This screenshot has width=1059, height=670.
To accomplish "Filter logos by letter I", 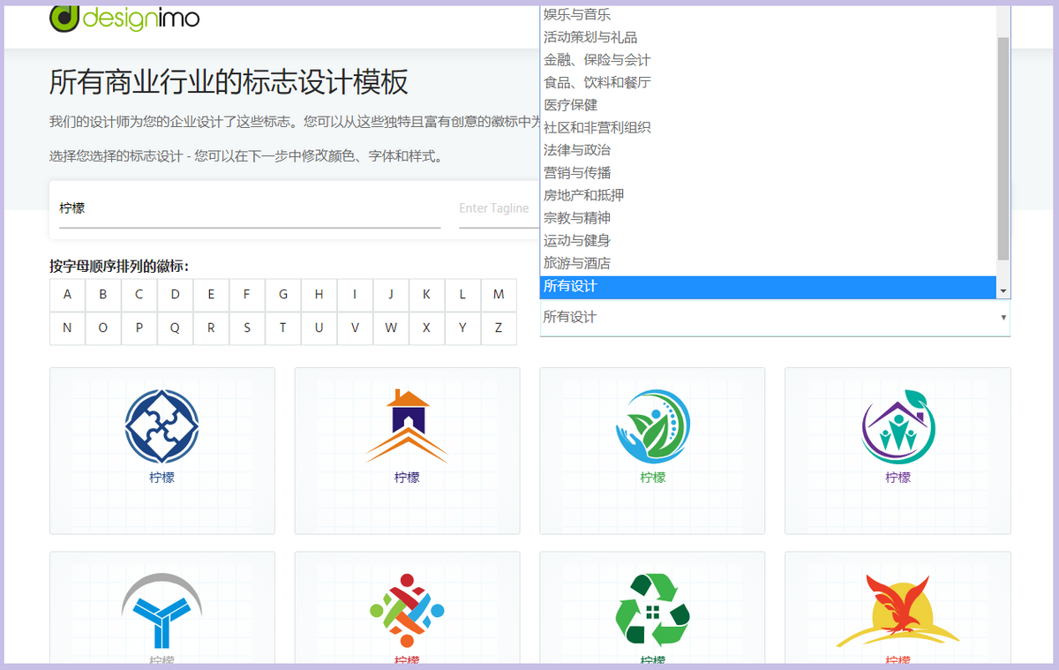I will pyautogui.click(x=355, y=295).
